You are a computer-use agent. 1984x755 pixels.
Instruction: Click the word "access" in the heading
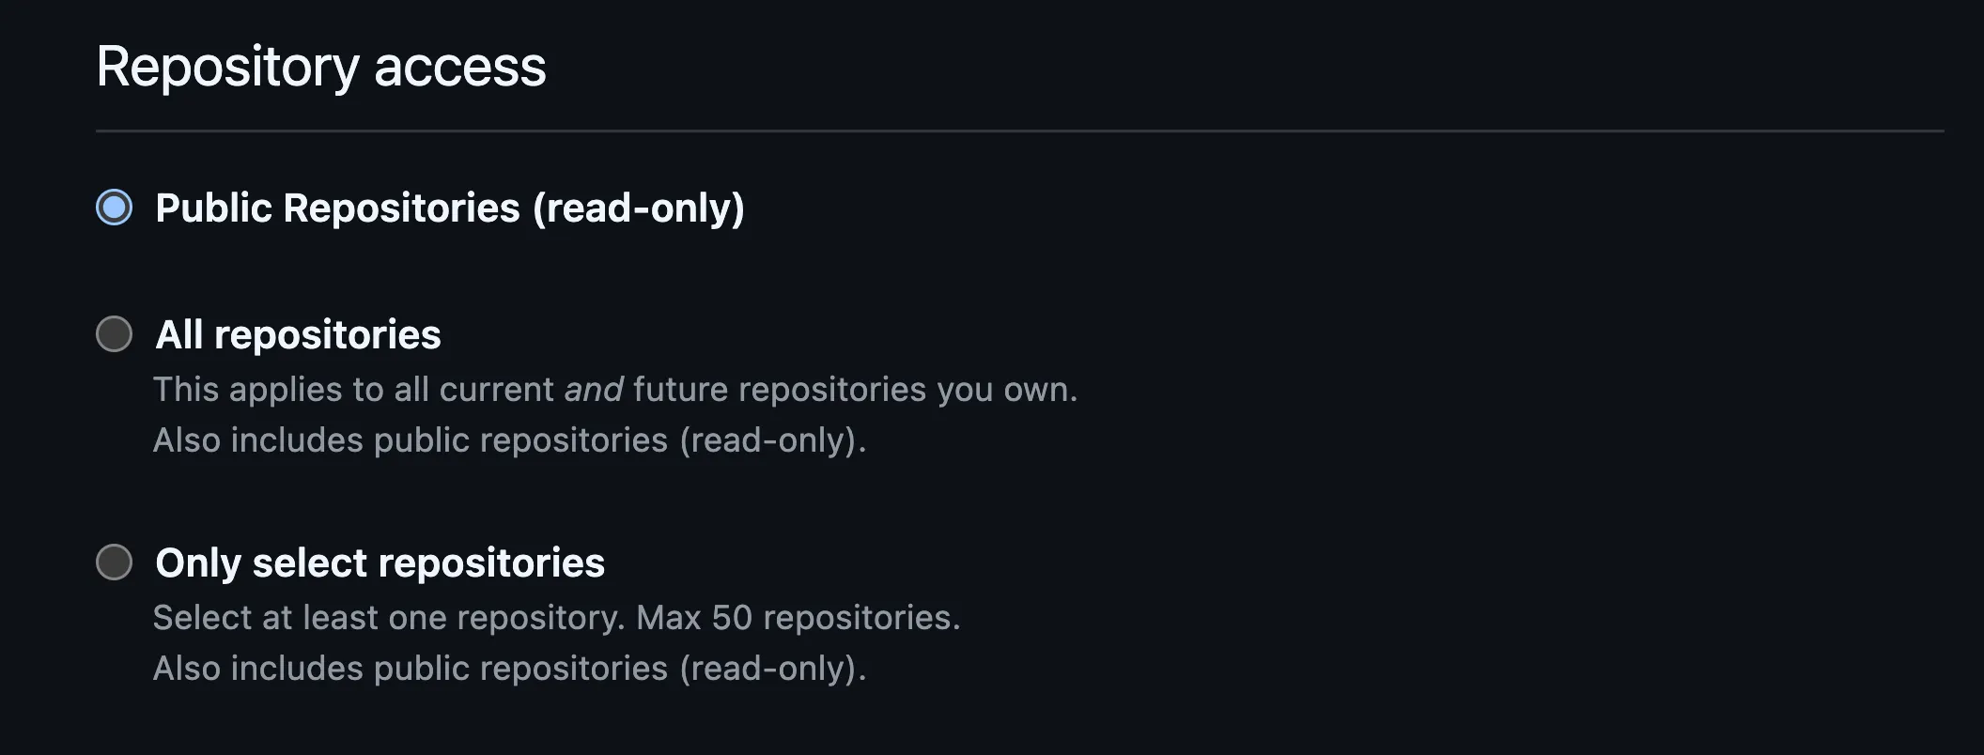(459, 67)
